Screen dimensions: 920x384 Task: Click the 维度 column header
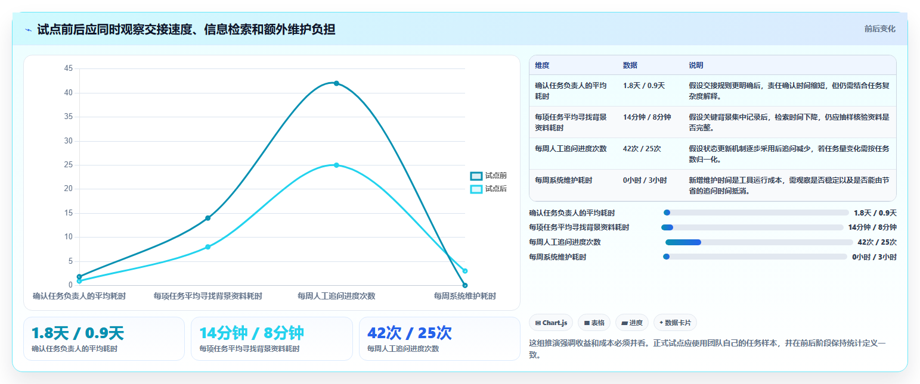click(542, 65)
